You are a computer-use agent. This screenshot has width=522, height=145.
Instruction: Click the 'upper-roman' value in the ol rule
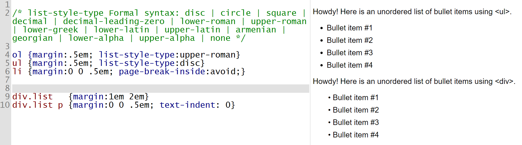click(x=208, y=55)
